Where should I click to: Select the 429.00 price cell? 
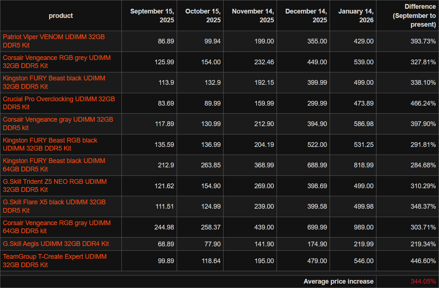click(x=353, y=41)
